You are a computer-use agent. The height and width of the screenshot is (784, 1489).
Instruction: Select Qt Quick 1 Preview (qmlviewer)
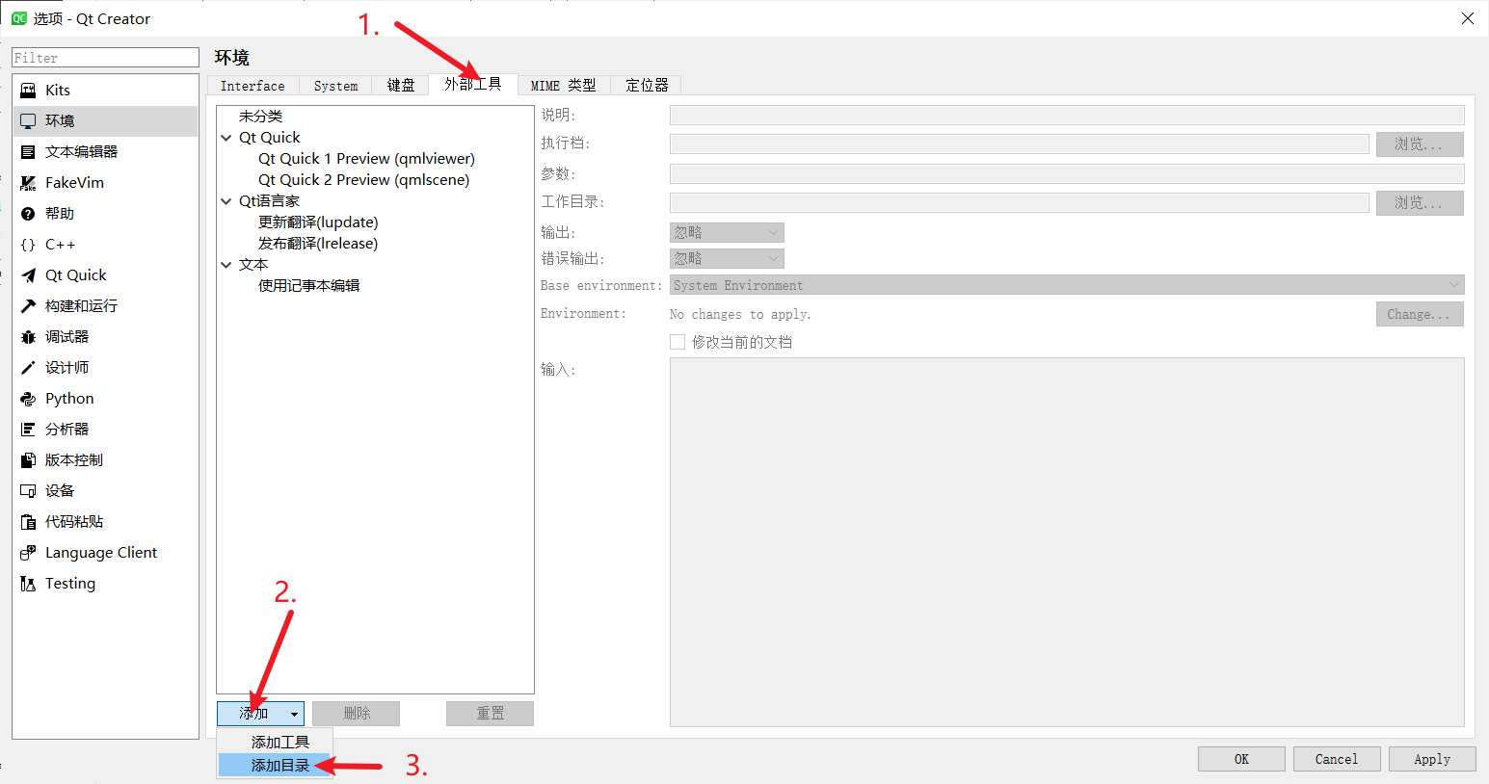pyautogui.click(x=366, y=159)
